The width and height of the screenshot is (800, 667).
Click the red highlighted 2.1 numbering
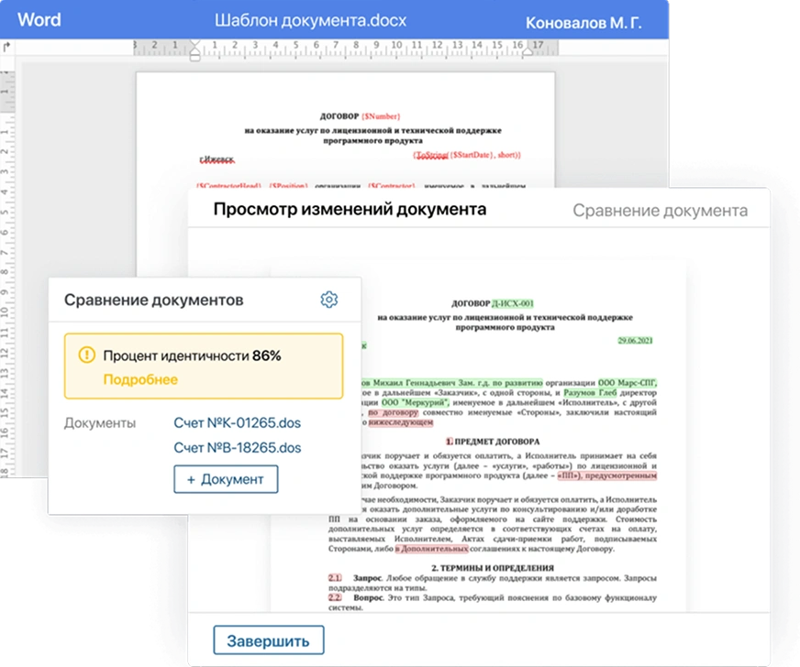coord(335,578)
